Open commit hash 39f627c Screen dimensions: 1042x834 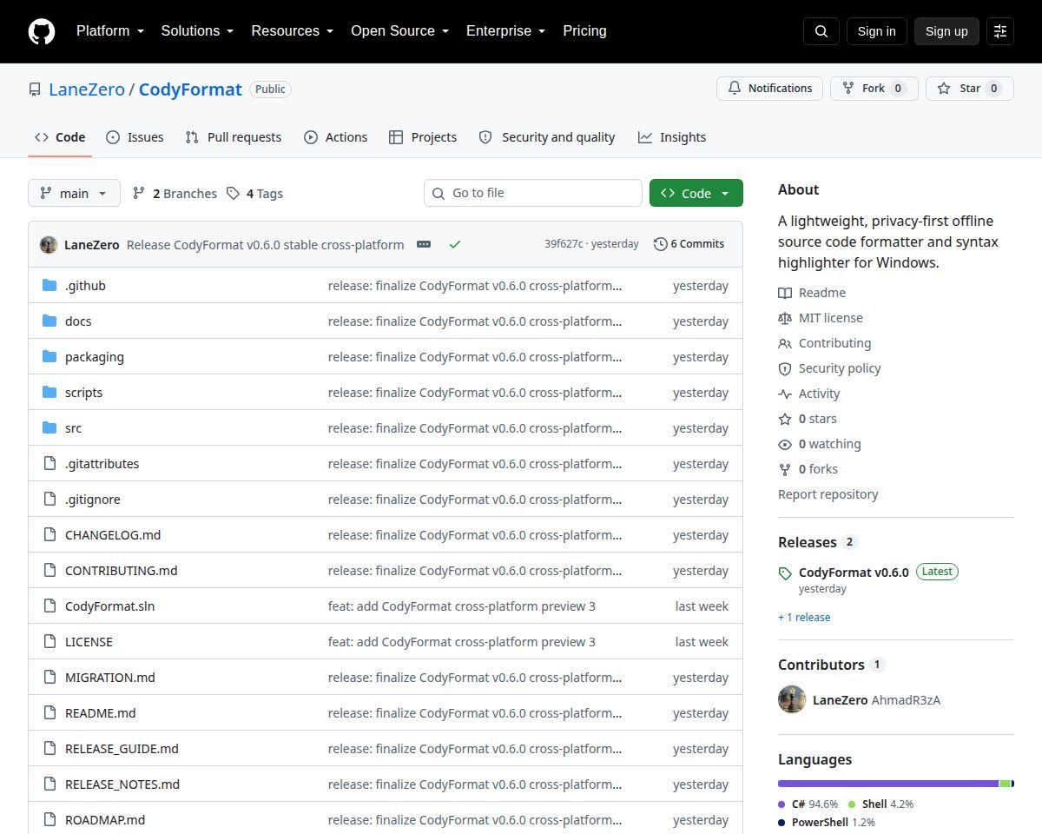(564, 244)
